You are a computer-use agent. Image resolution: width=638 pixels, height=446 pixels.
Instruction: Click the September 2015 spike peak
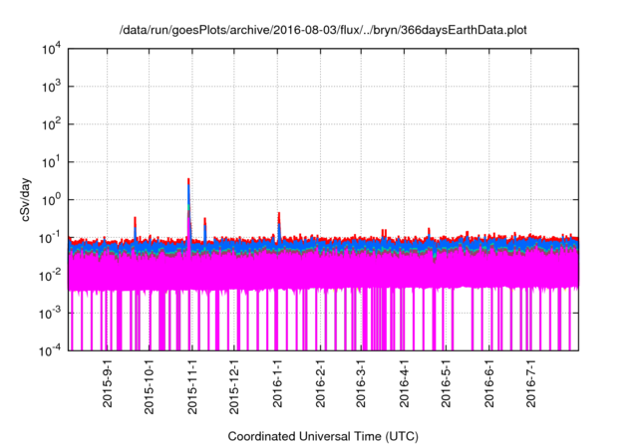pos(136,220)
